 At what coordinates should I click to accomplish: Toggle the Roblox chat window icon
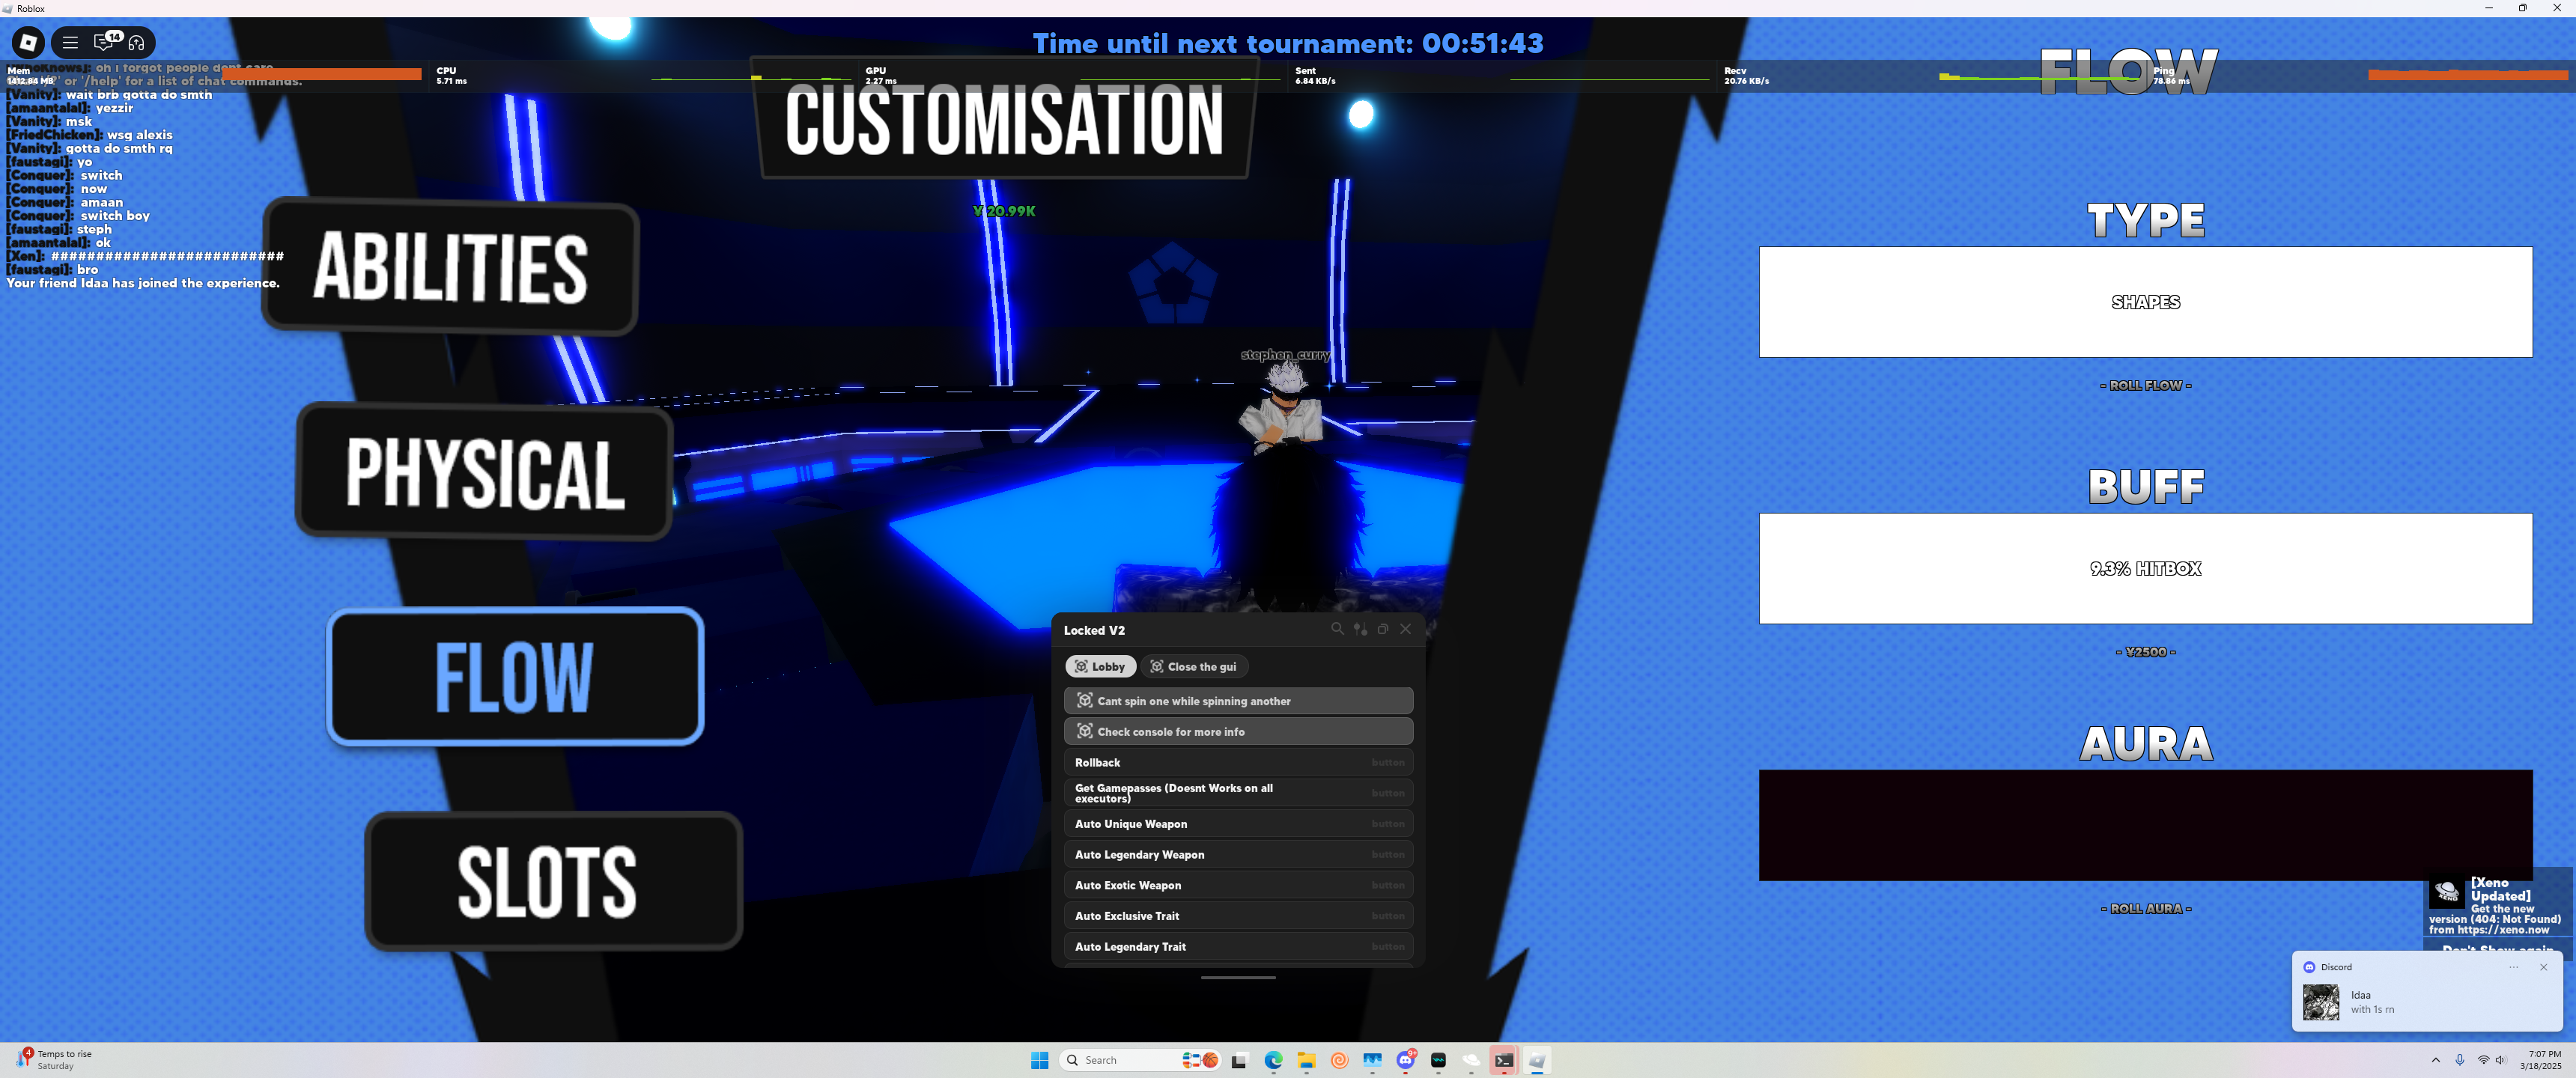(104, 42)
